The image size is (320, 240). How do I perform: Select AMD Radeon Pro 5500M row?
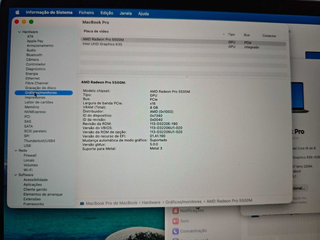[x=183, y=41]
